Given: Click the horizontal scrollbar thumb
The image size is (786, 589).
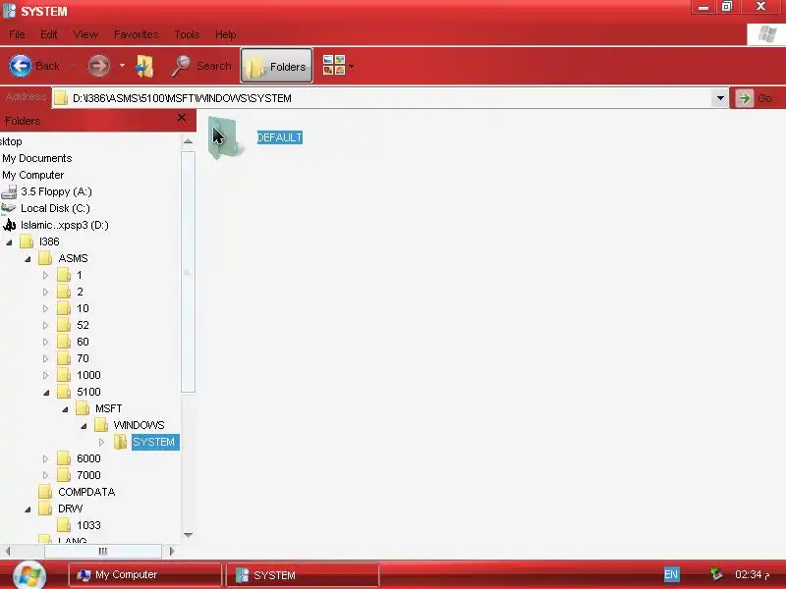Looking at the screenshot, I should click(x=103, y=551).
